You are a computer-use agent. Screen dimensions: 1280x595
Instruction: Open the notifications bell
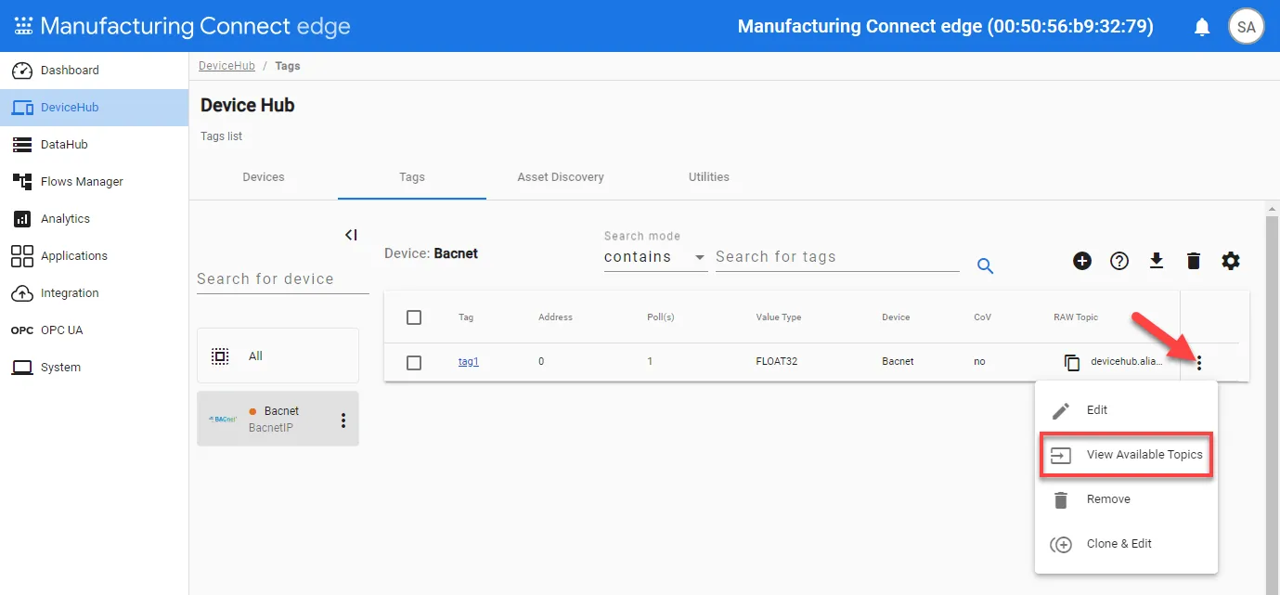pos(1202,27)
